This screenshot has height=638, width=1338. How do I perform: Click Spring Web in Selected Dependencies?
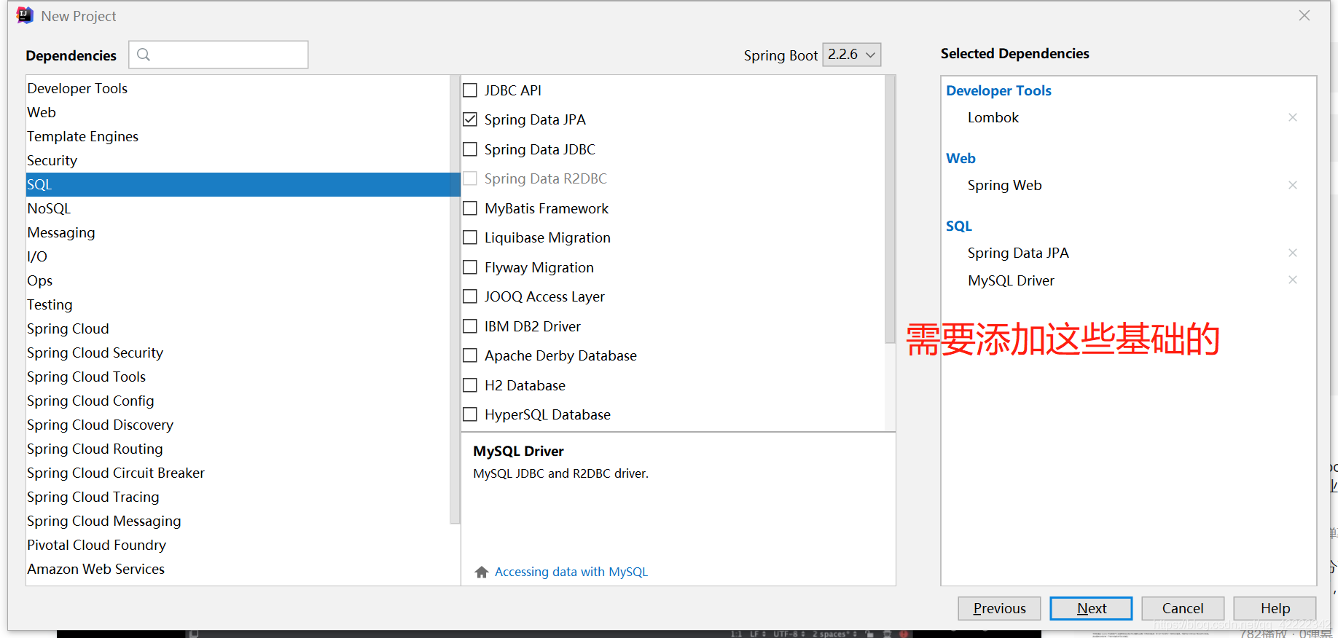pos(1004,185)
